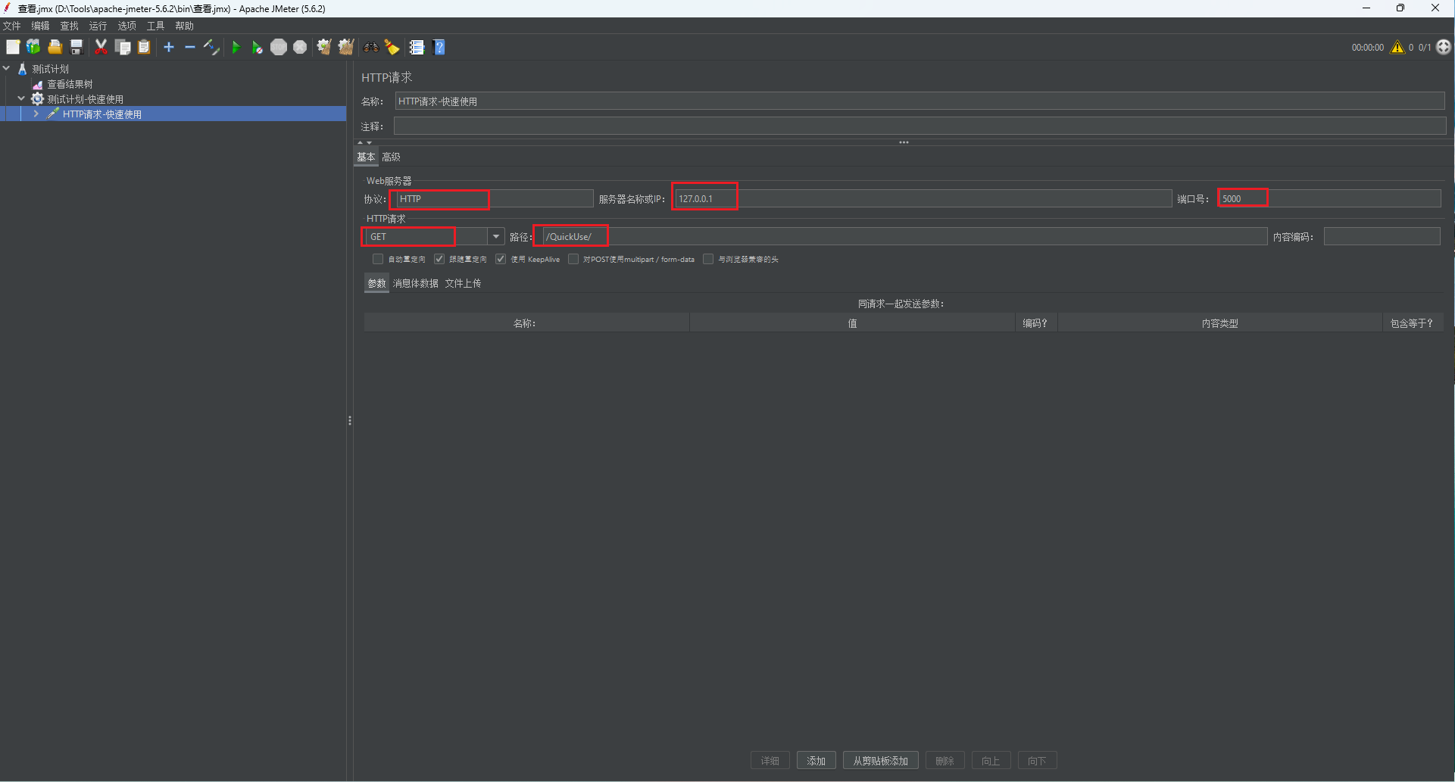The image size is (1455, 782).
Task: Click the Reset search broom icon
Action: (392, 47)
